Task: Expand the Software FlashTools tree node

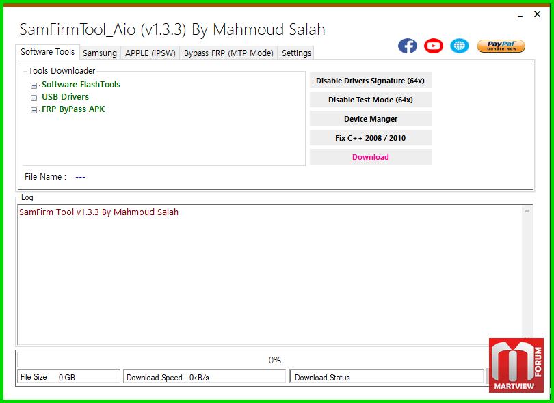Action: (x=34, y=85)
